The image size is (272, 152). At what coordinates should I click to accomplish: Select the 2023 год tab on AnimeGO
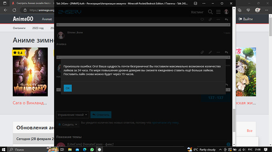pyautogui.click(x=38, y=28)
